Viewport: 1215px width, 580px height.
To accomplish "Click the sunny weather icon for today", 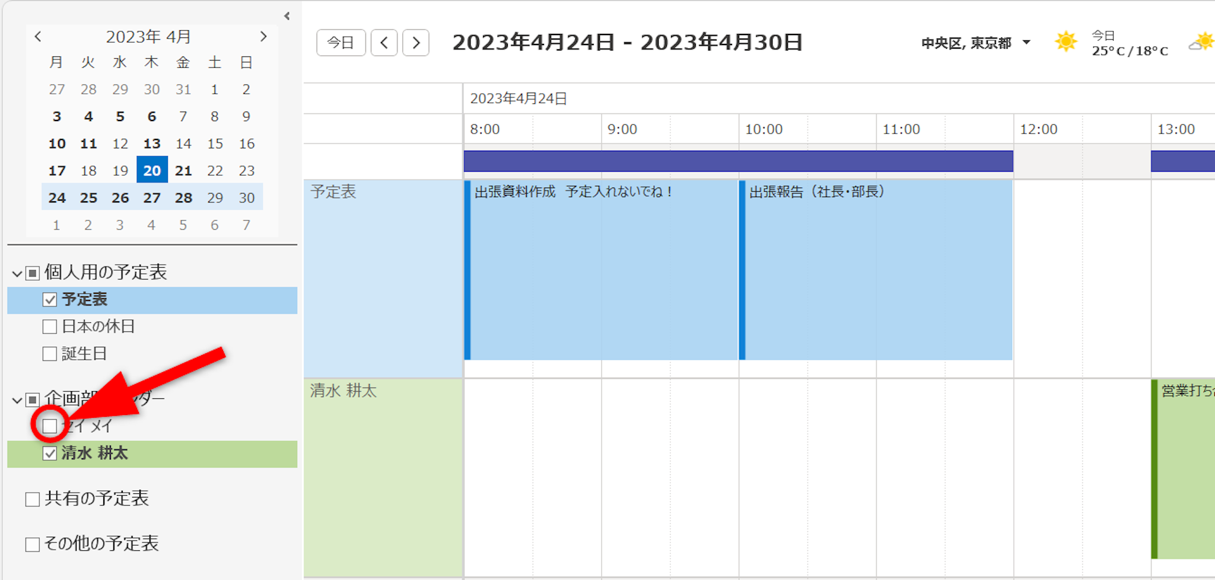I will (1065, 42).
